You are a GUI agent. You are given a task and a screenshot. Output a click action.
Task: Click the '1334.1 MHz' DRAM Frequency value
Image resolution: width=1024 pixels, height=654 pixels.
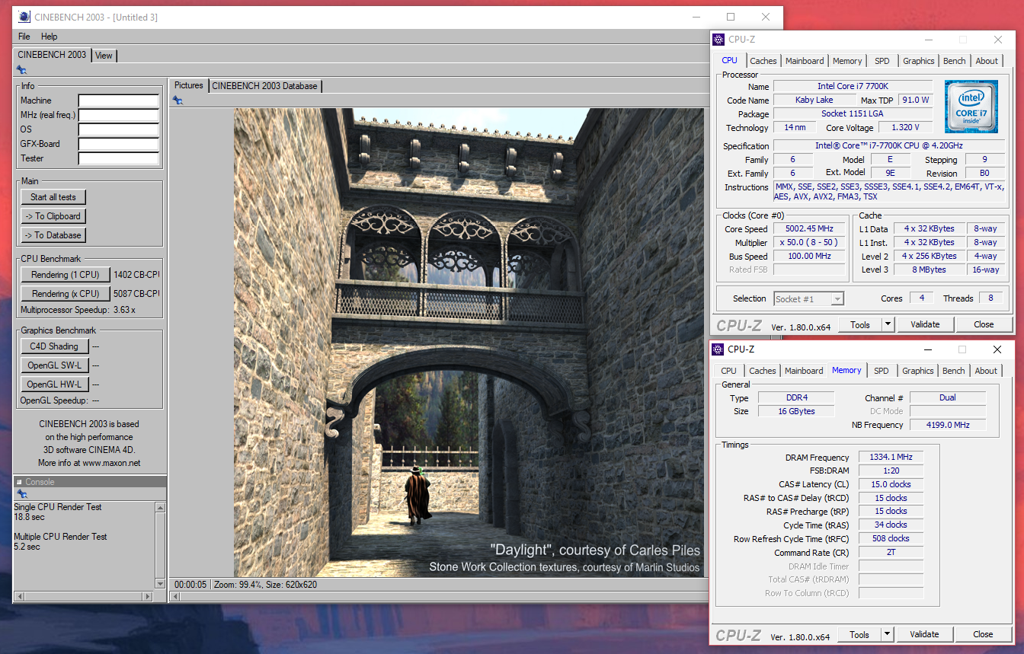[891, 457]
